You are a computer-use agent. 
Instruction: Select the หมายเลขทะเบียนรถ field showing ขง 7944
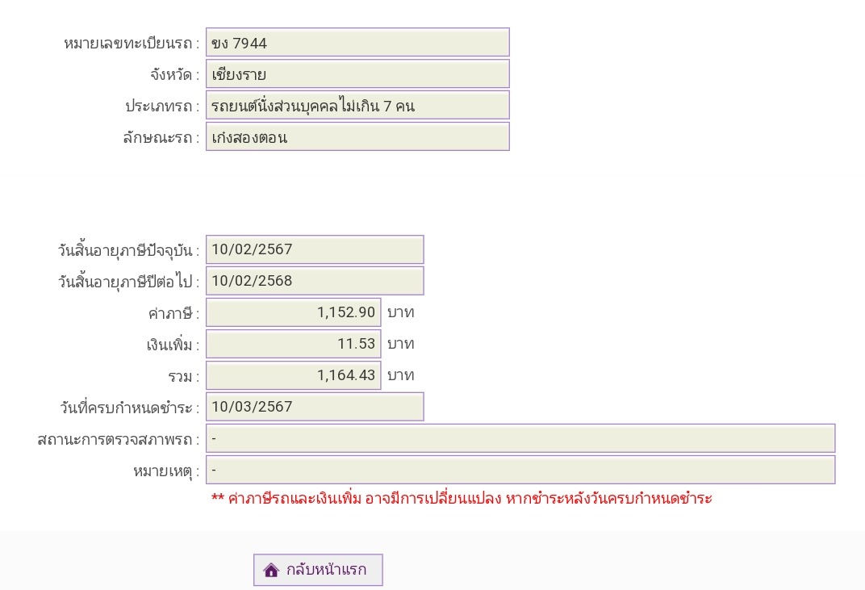coord(357,43)
